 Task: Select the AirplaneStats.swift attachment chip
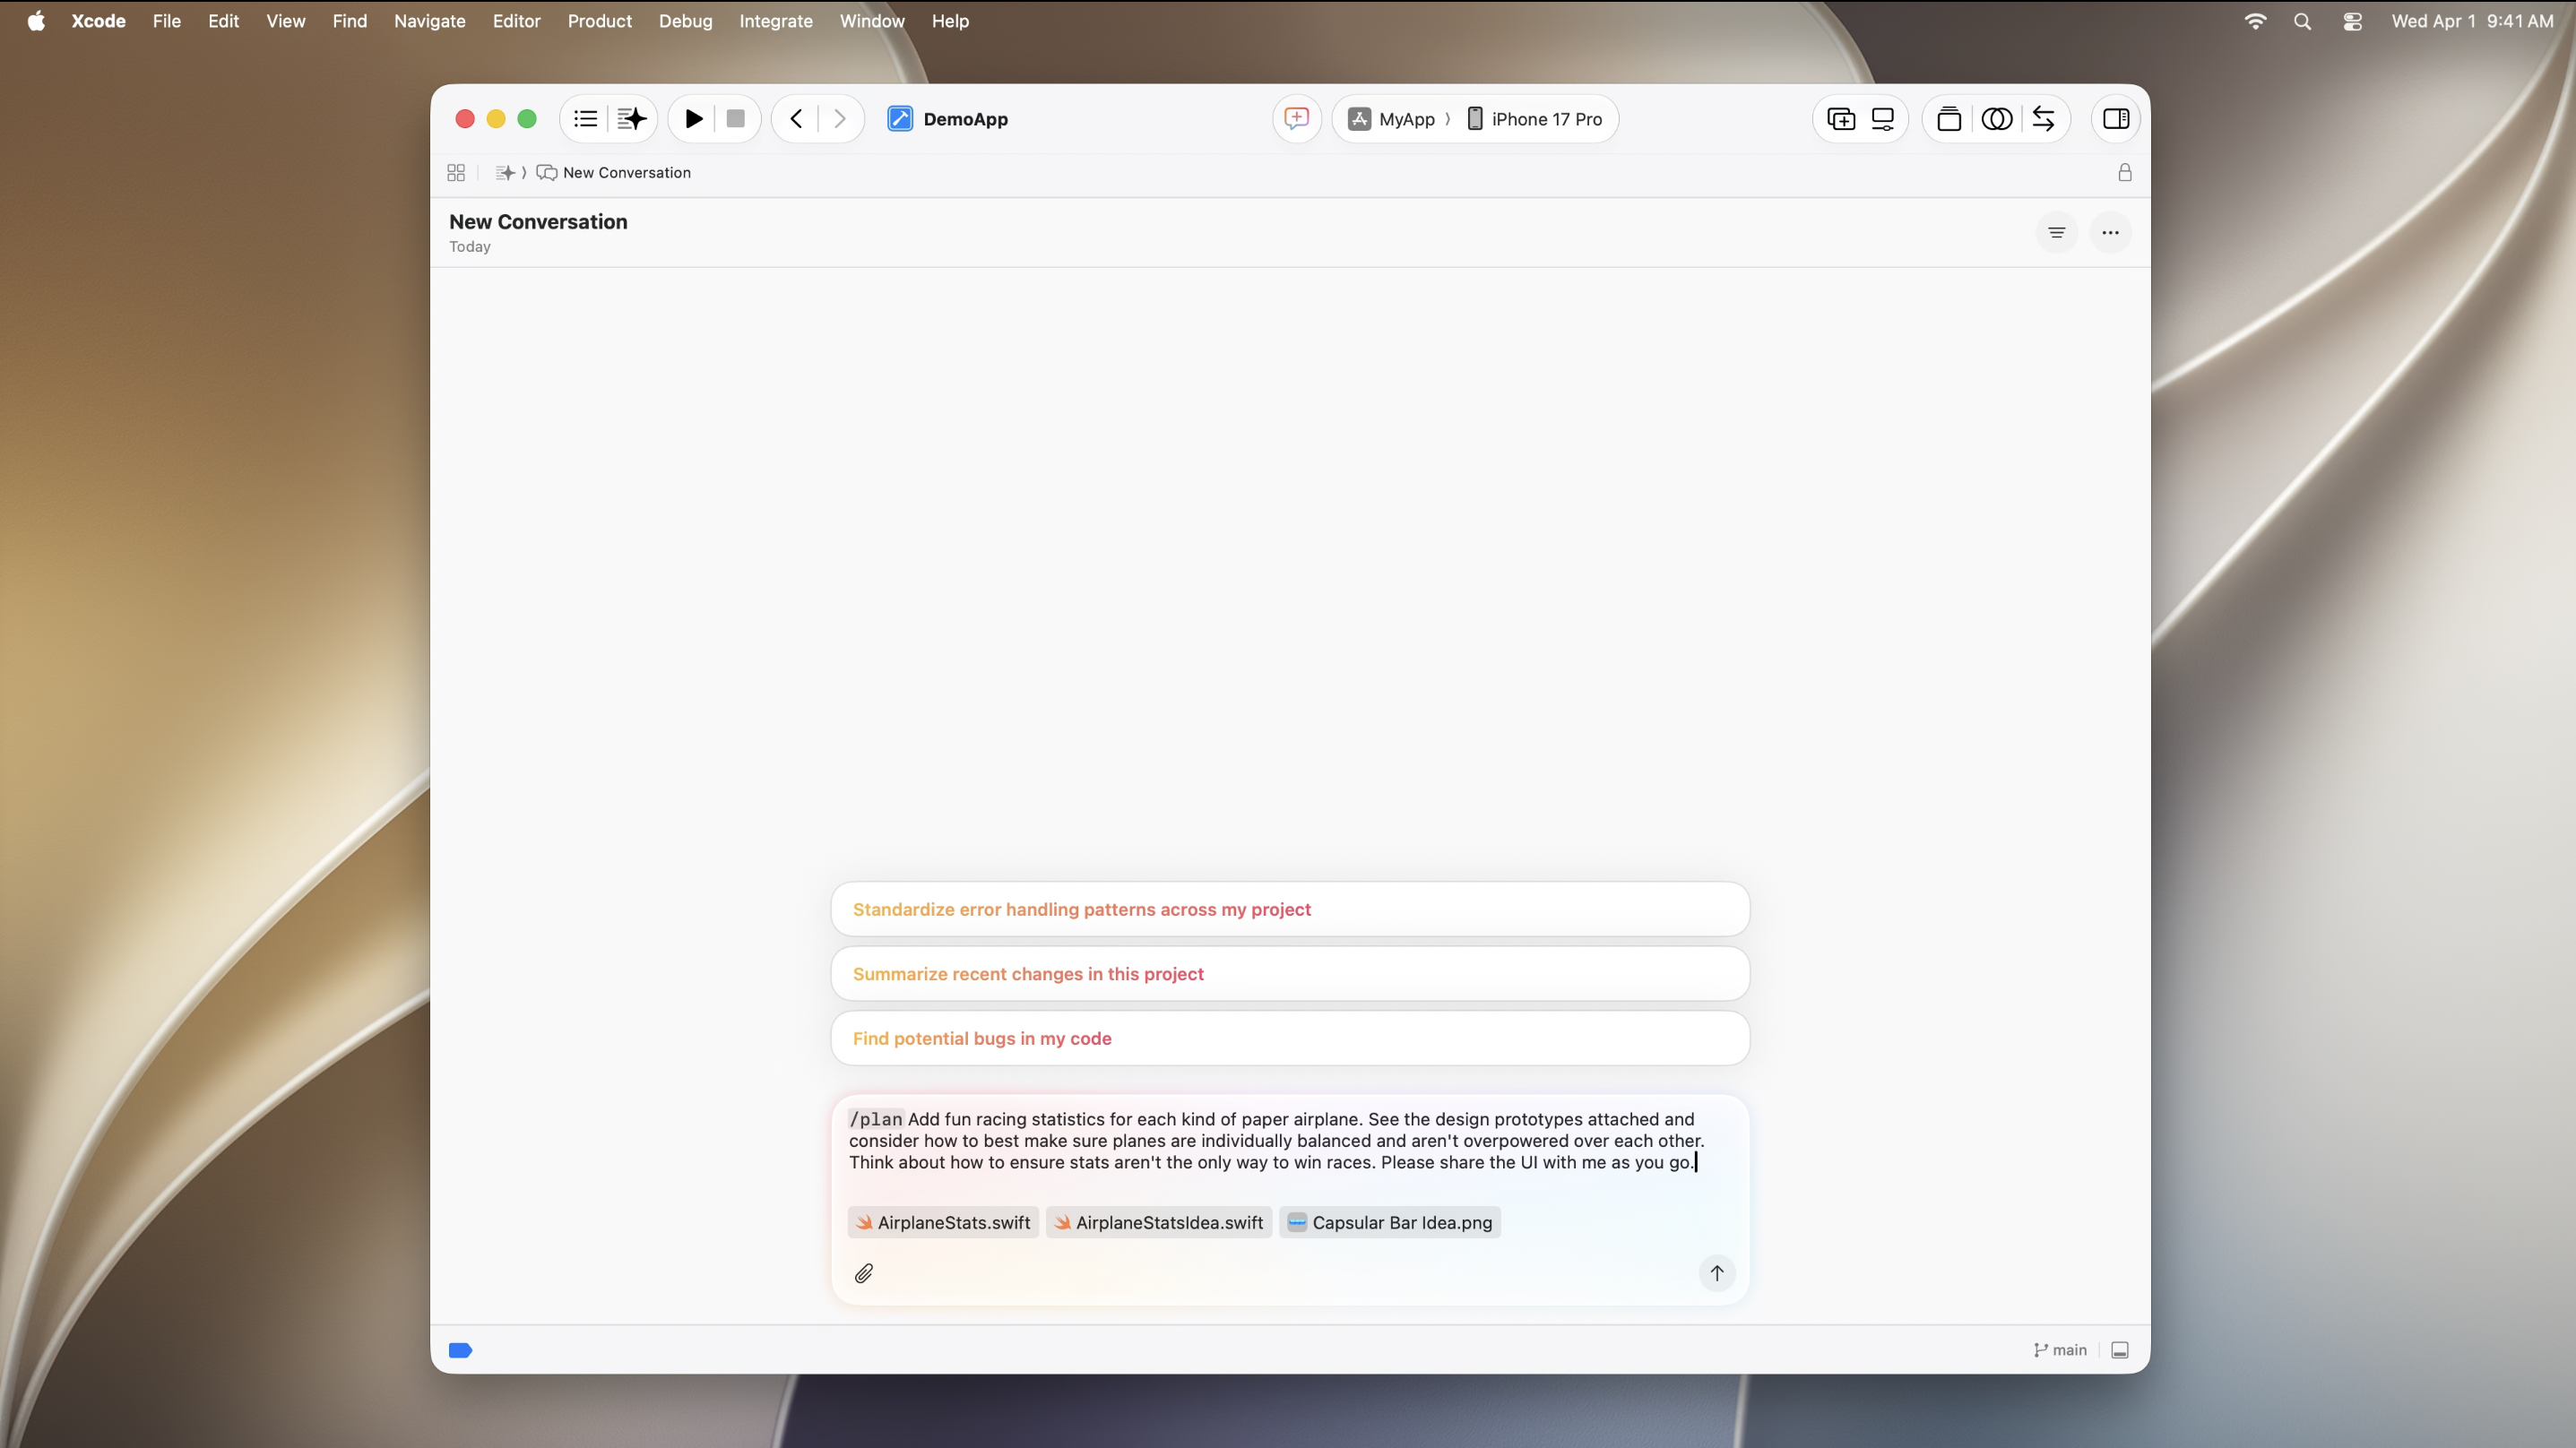pyautogui.click(x=943, y=1222)
